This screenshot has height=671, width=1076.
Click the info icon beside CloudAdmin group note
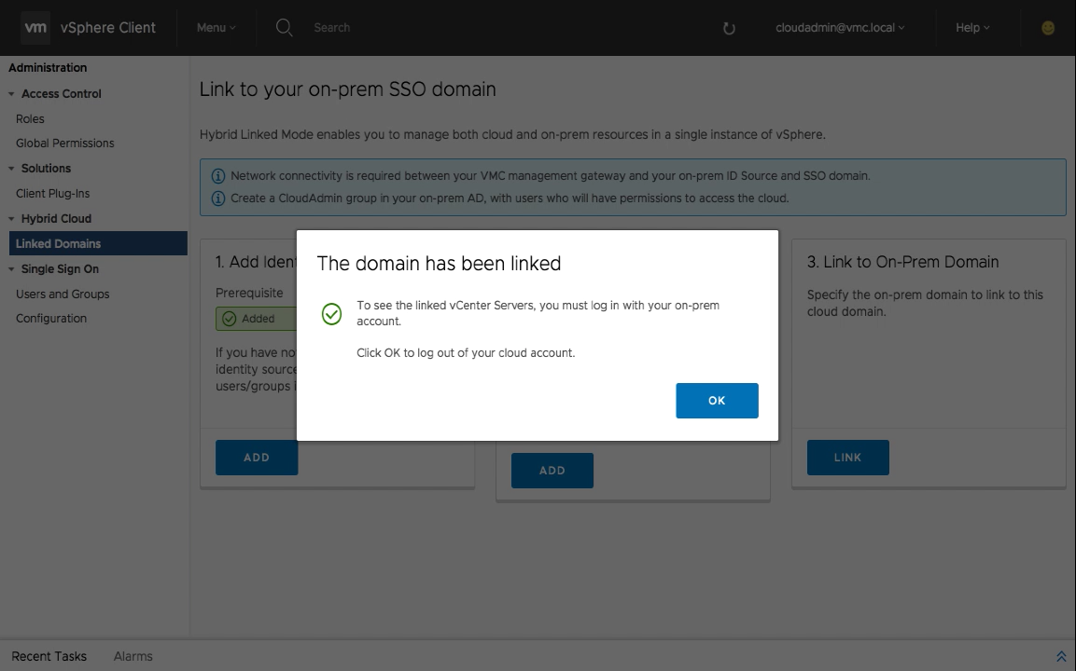218,198
